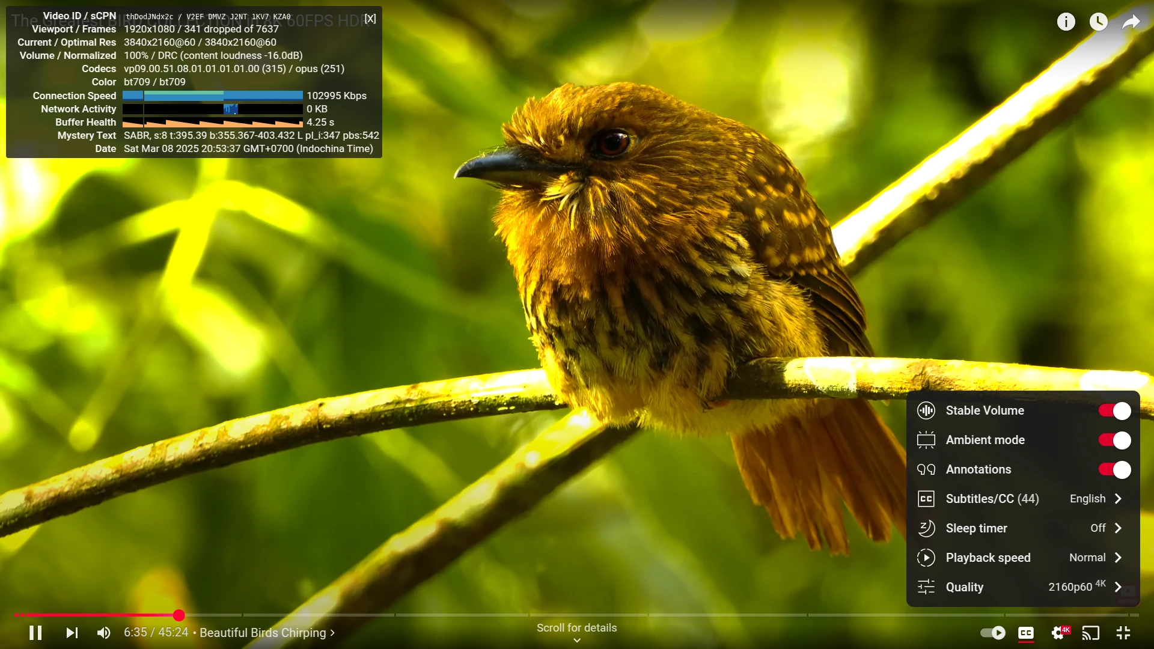Screen dimensions: 1154x649
Task: Toggle the Annotations switch
Action: pos(1114,469)
